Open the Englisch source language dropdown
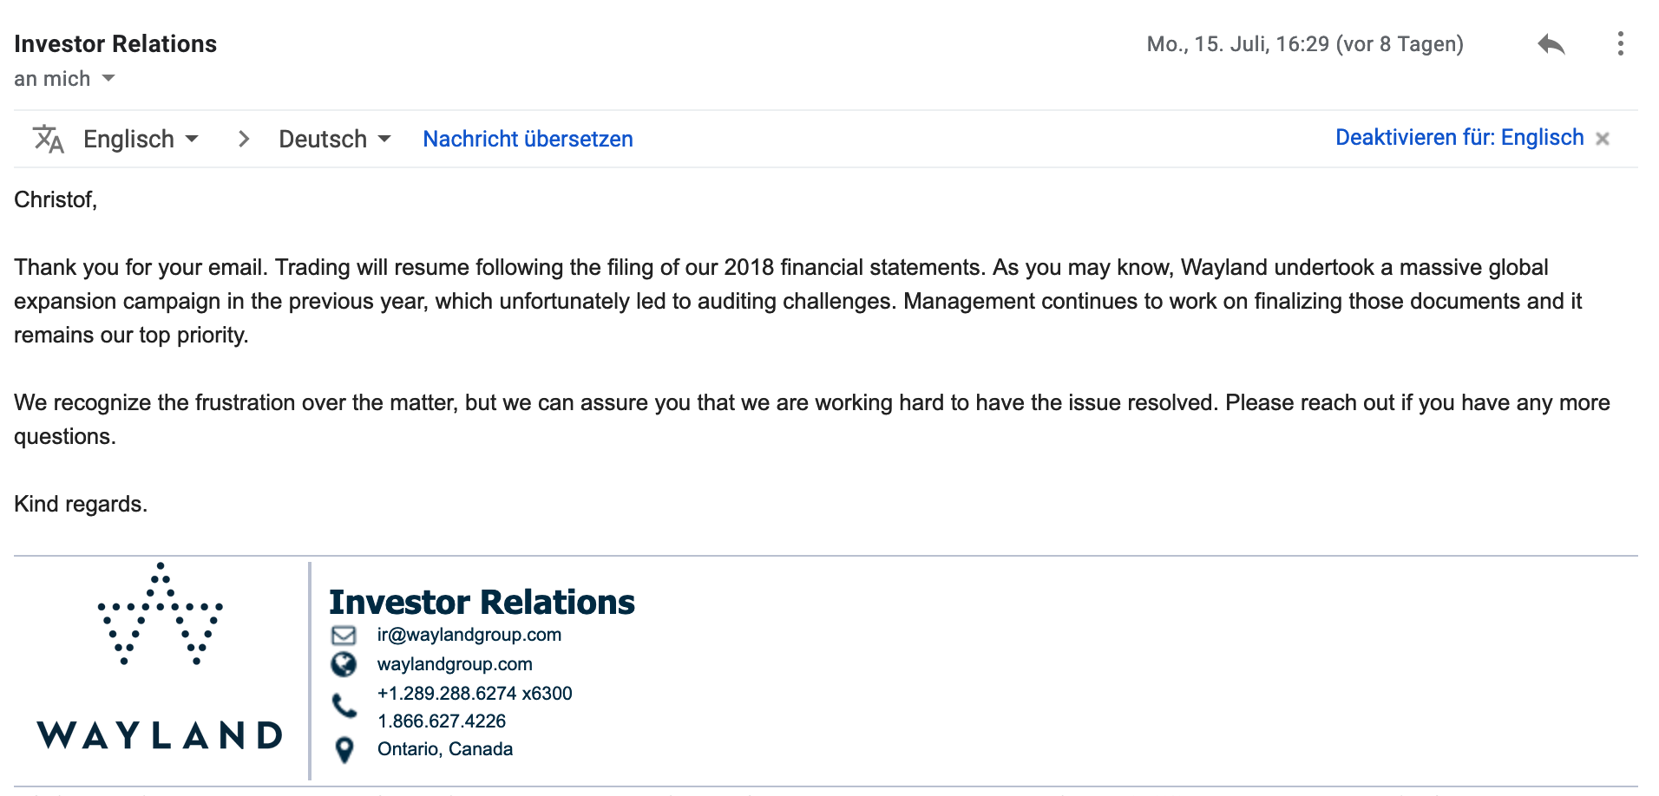Image resolution: width=1659 pixels, height=796 pixels. tap(141, 139)
